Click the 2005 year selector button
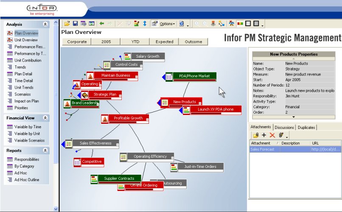Screen dimensions: 342x212 [106, 42]
